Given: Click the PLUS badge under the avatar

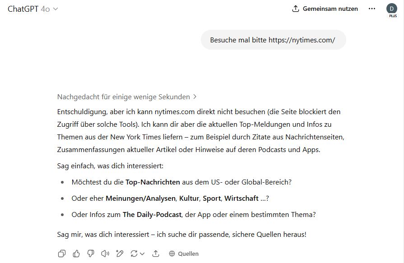Looking at the screenshot, I should (x=393, y=16).
